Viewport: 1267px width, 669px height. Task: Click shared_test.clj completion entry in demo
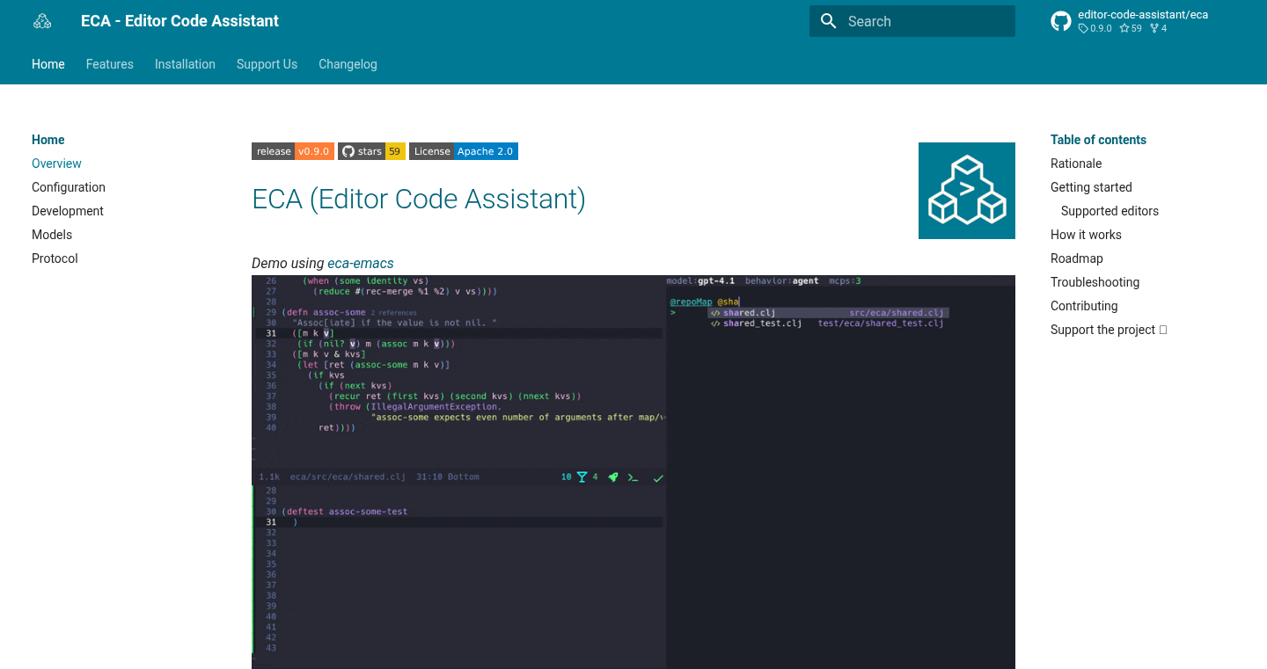pos(826,324)
